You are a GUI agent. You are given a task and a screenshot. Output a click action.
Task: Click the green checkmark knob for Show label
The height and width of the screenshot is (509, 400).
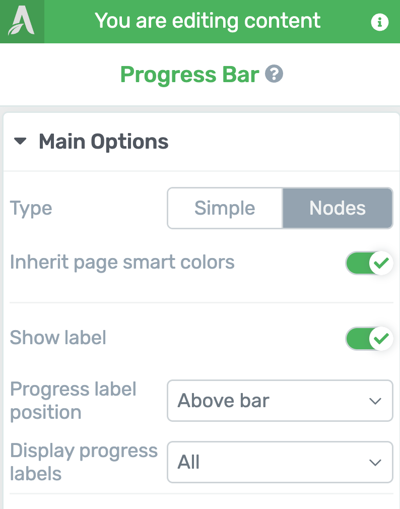point(381,339)
